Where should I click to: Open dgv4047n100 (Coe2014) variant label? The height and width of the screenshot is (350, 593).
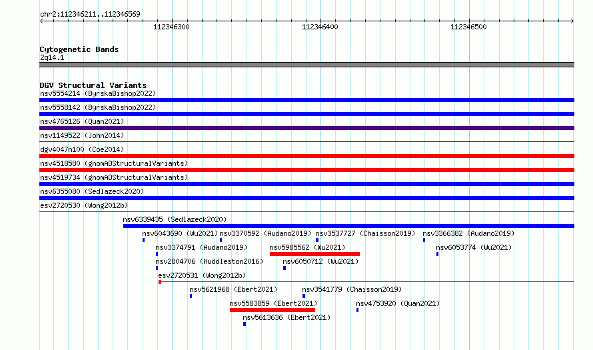82,149
